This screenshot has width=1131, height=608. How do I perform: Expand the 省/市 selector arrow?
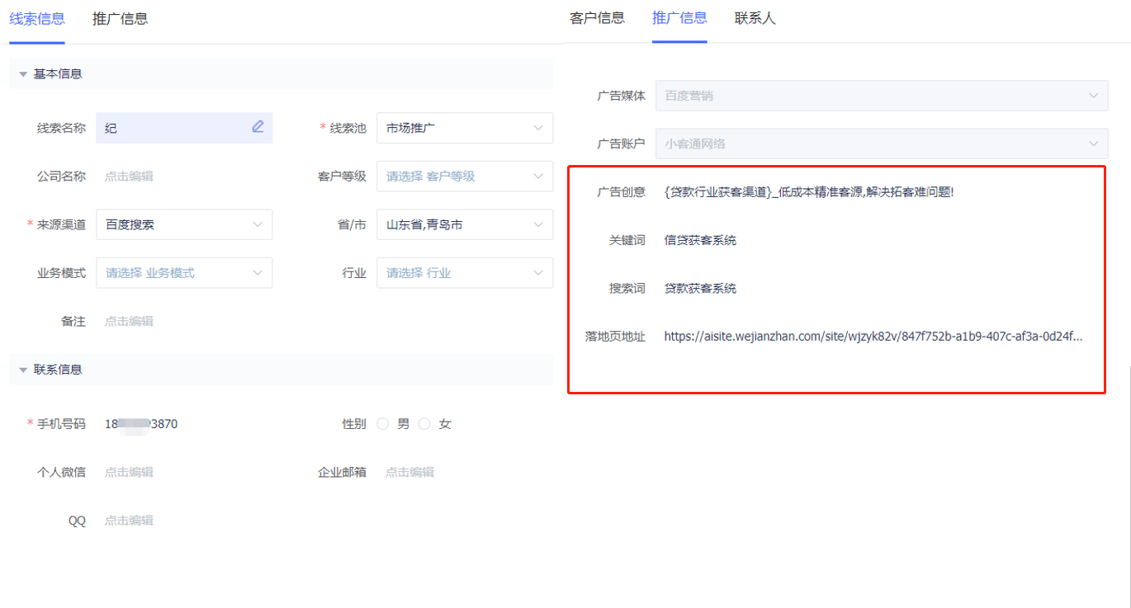tap(538, 224)
